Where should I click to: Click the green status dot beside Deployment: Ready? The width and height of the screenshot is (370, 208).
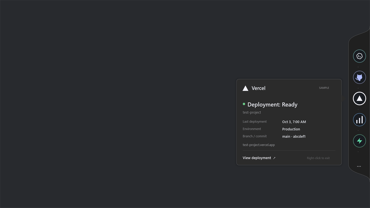244,104
